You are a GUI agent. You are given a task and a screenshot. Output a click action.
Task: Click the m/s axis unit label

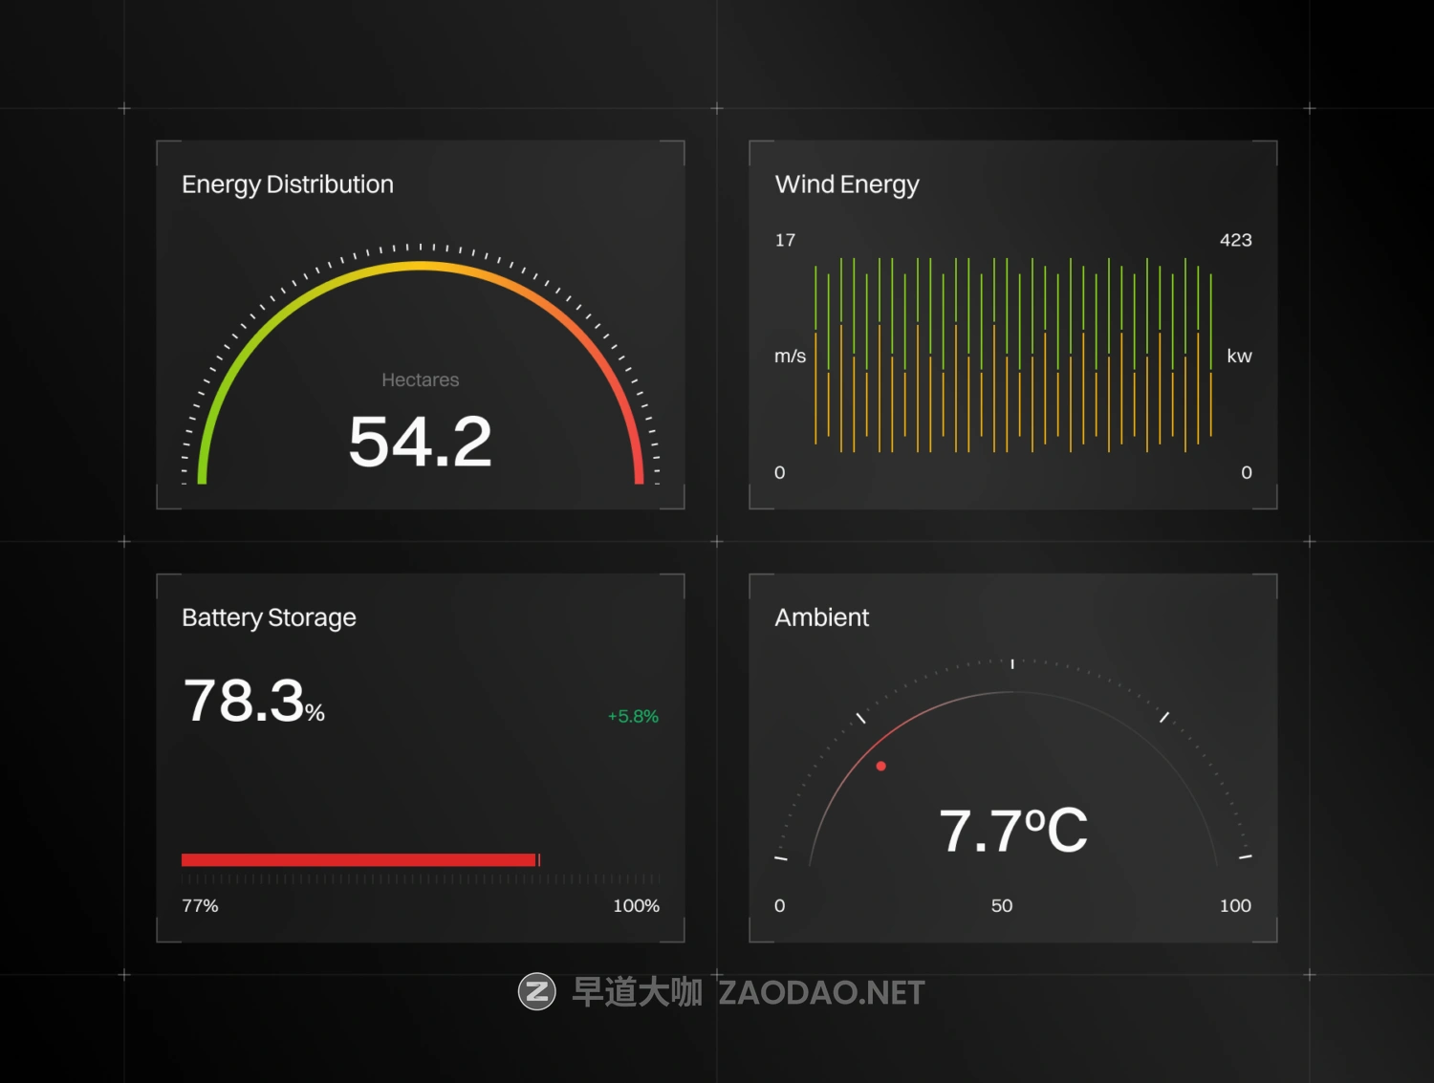[x=790, y=357]
